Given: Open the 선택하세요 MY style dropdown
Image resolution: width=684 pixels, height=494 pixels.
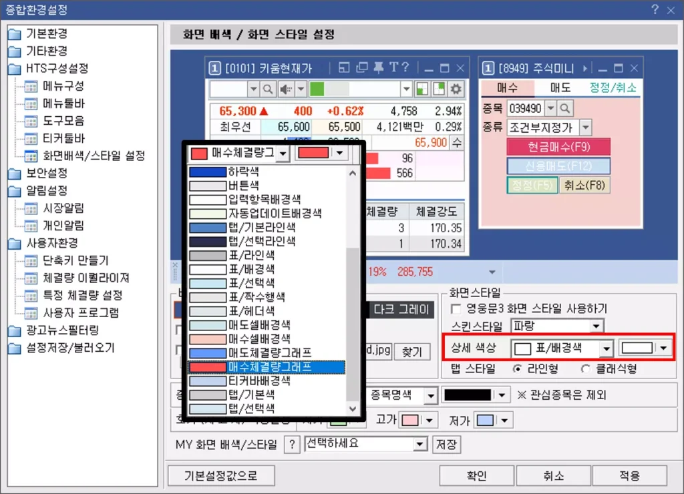Looking at the screenshot, I should pos(419,445).
